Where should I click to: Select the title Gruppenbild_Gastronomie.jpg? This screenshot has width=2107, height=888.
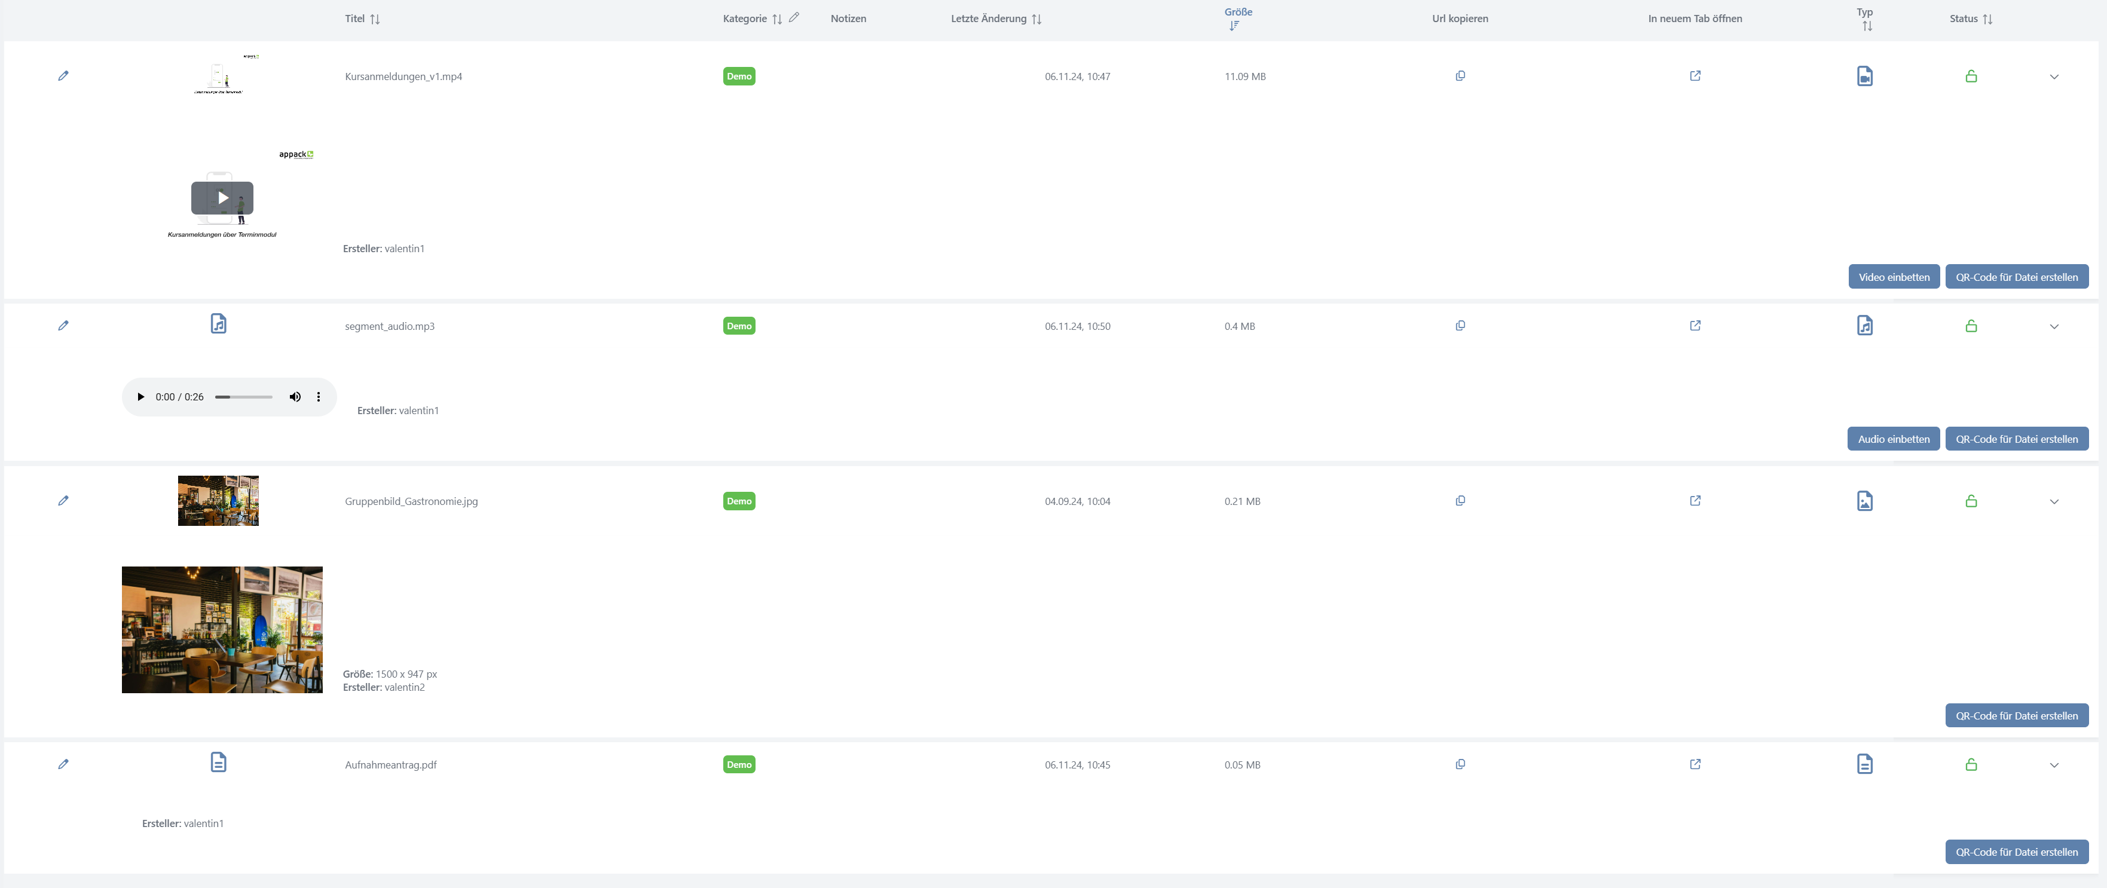411,500
